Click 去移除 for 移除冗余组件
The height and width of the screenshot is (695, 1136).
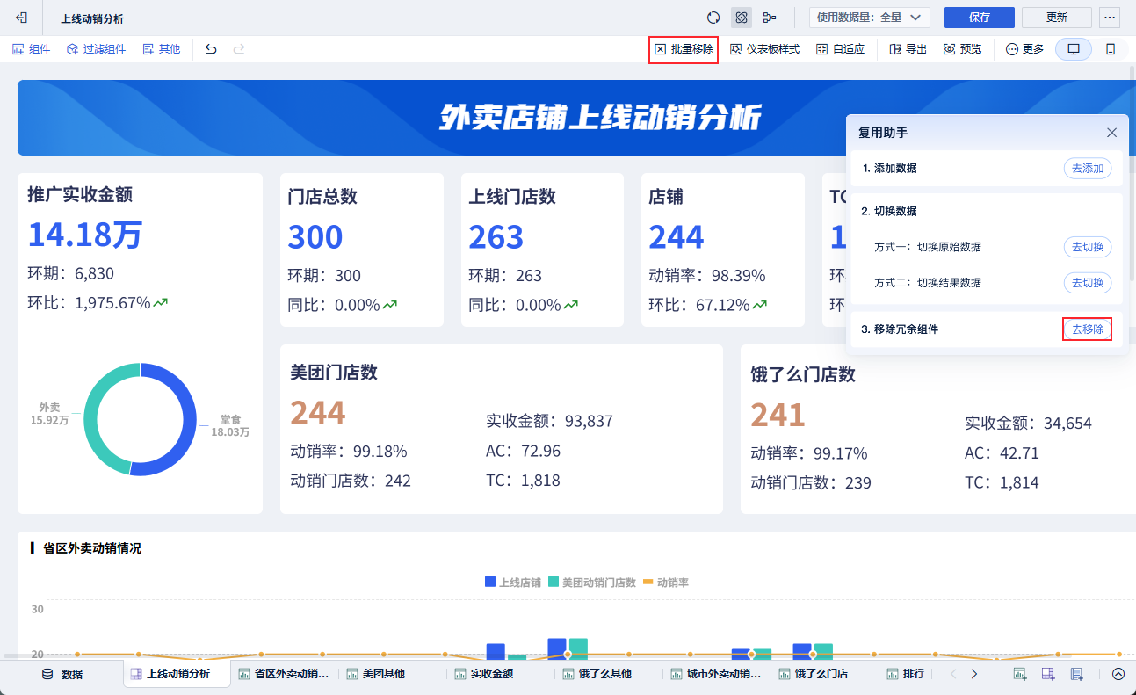pyautogui.click(x=1087, y=329)
